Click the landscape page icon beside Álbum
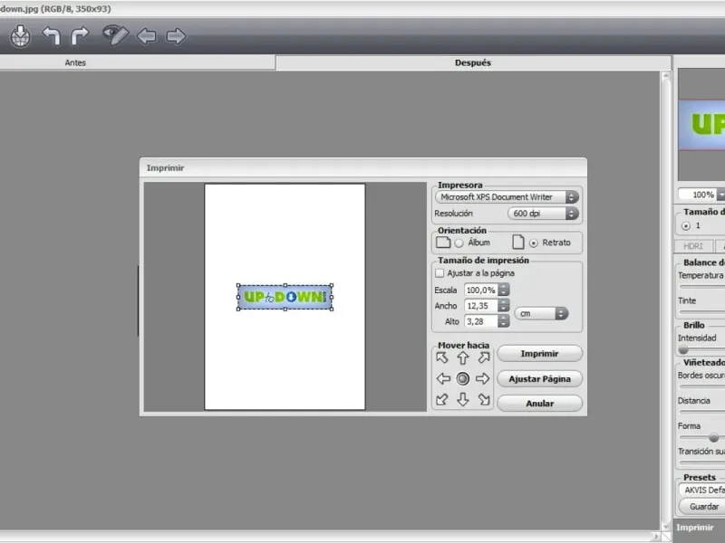 443,243
